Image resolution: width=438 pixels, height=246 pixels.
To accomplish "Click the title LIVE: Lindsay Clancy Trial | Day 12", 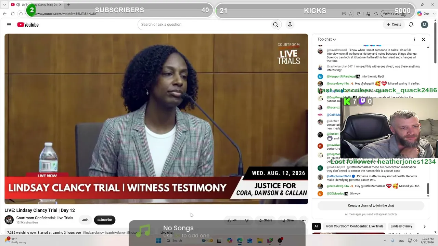I will click(40, 210).
